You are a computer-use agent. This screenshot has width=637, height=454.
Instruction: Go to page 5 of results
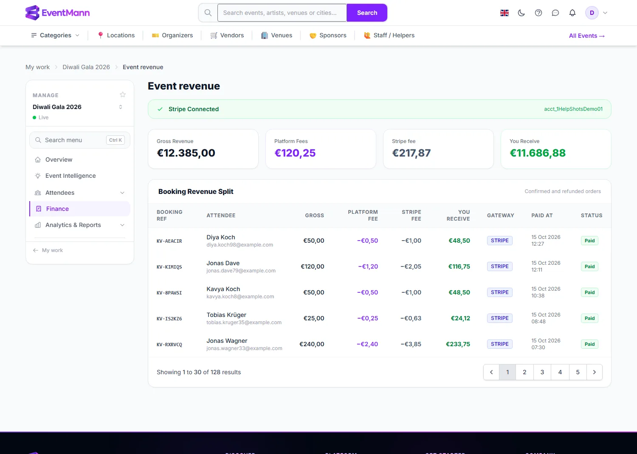point(578,372)
